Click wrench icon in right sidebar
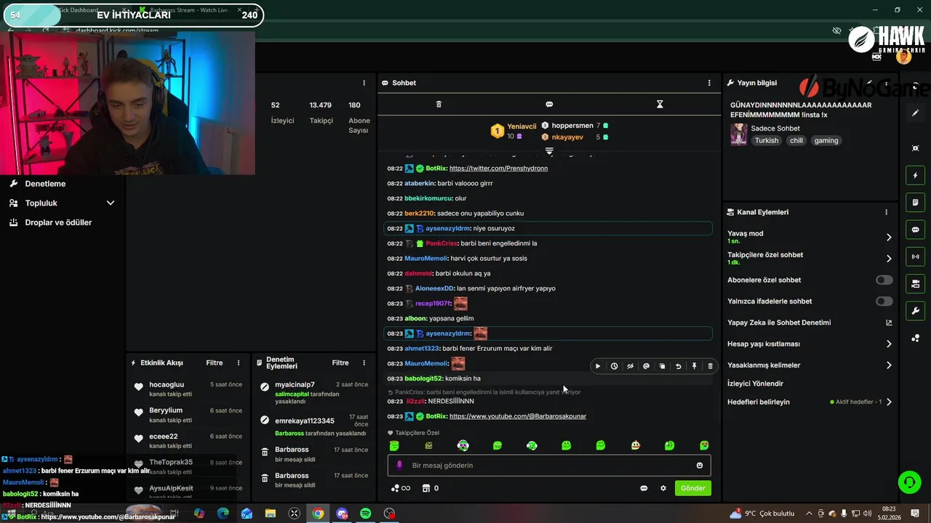Viewport: 931px width, 523px height. pos(916,311)
